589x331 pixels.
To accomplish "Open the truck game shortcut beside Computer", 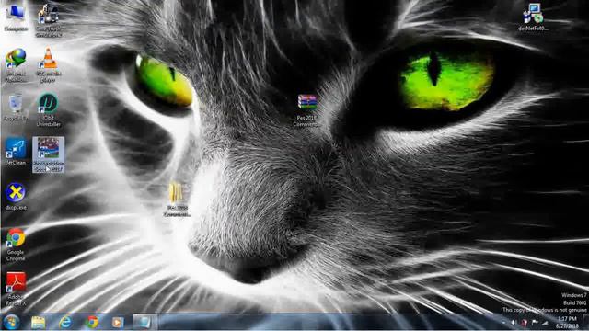I will (49, 20).
